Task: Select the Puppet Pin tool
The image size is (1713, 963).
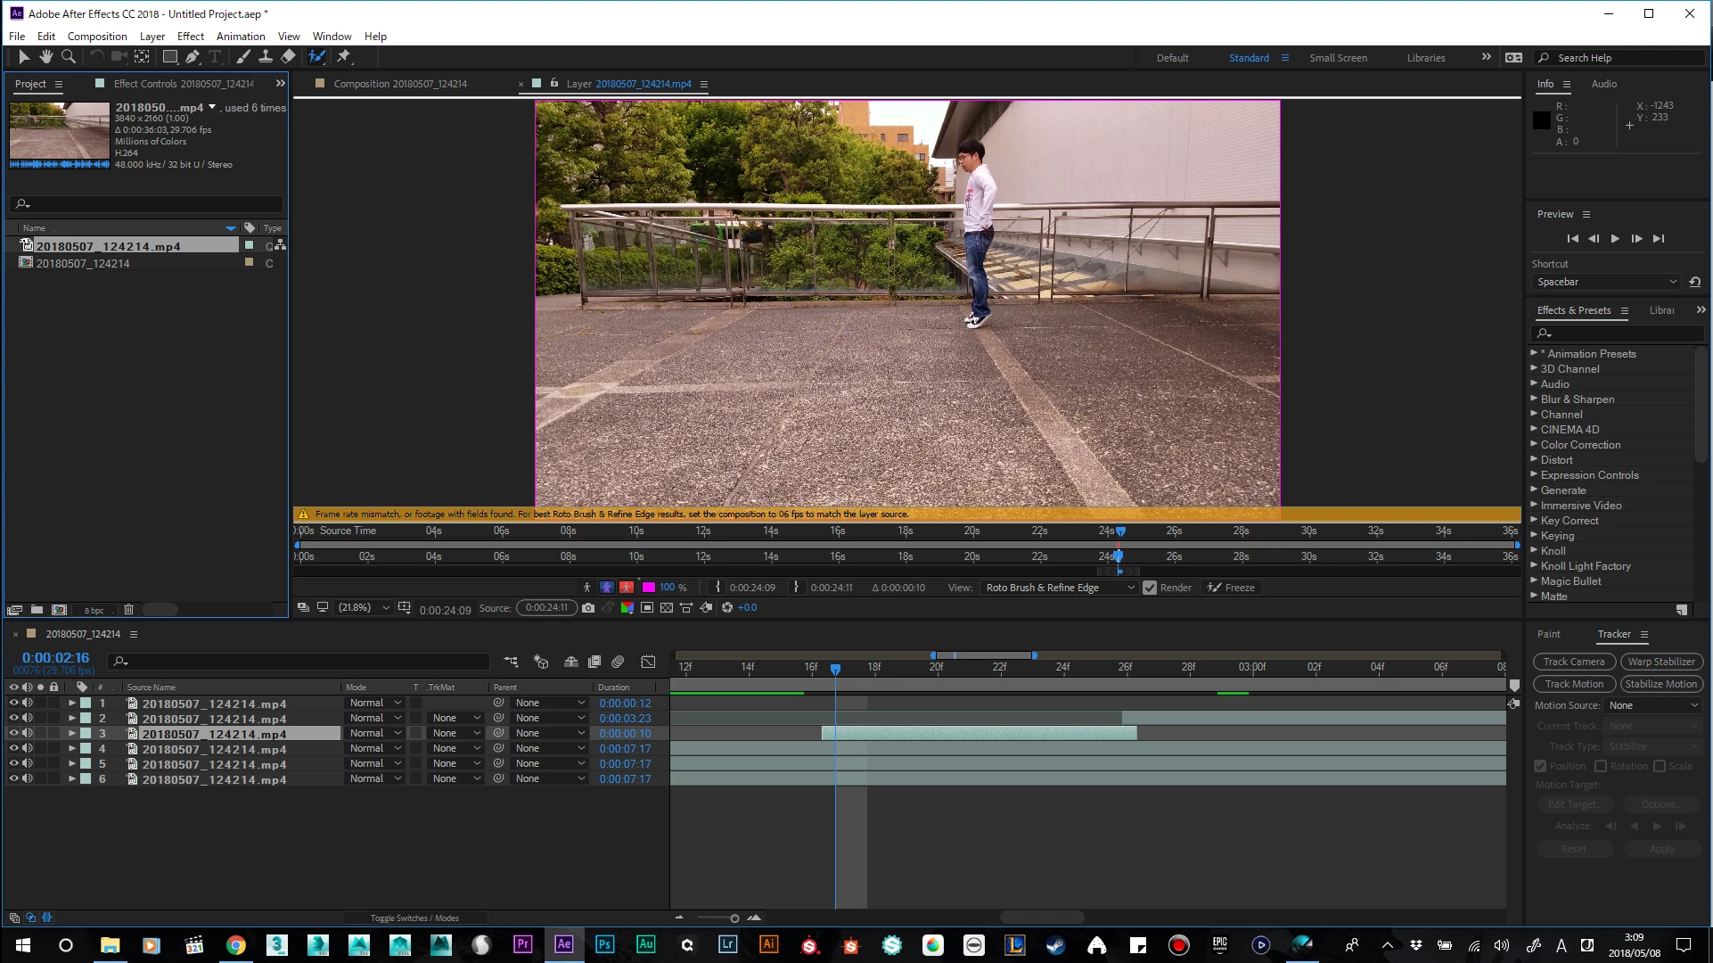Action: [344, 57]
